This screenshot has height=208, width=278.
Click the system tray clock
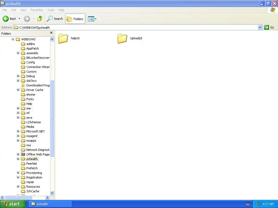(268, 204)
